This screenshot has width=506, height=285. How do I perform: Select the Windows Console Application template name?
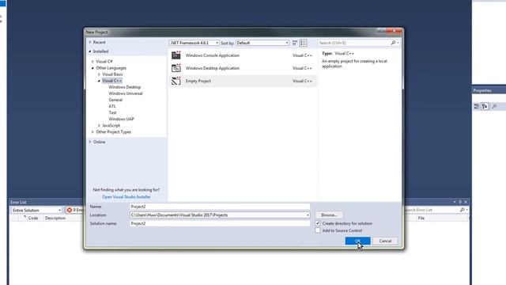click(213, 55)
